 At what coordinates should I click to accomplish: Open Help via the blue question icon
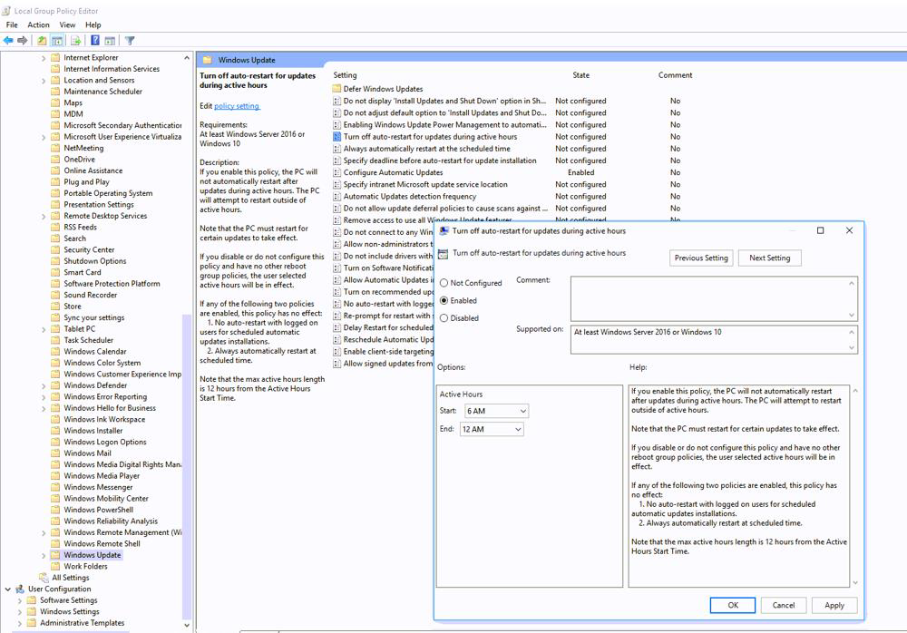94,41
